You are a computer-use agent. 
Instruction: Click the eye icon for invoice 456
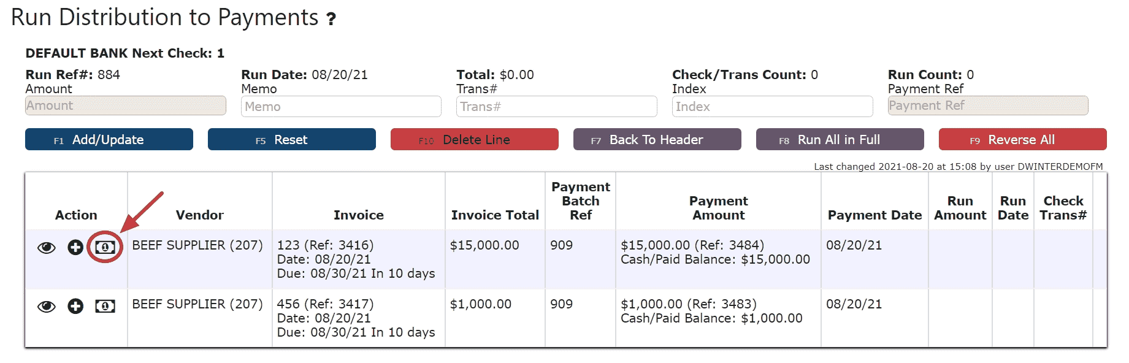47,307
